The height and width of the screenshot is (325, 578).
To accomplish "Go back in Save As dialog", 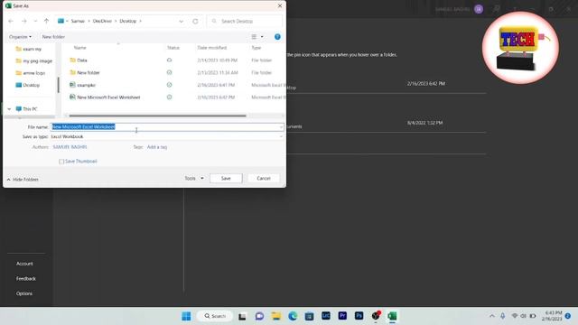I will click(x=11, y=21).
